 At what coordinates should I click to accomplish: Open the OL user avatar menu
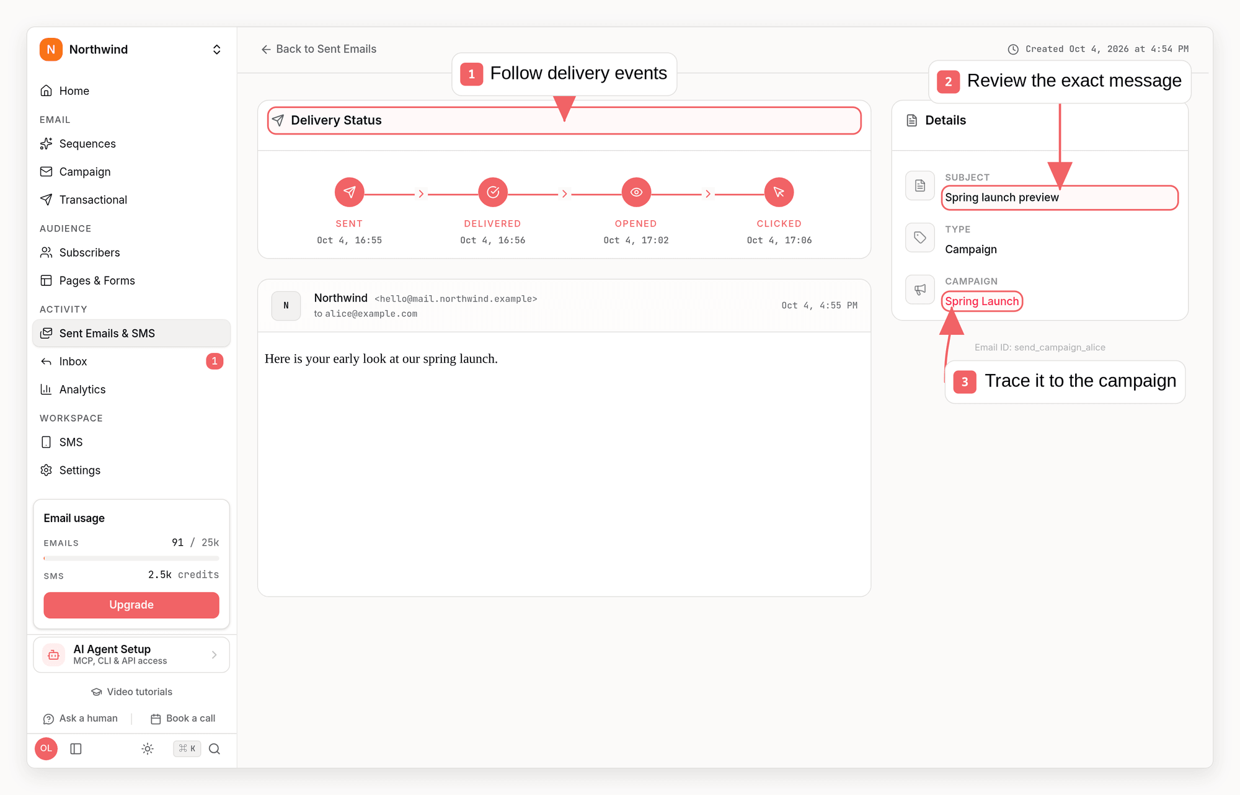click(46, 748)
